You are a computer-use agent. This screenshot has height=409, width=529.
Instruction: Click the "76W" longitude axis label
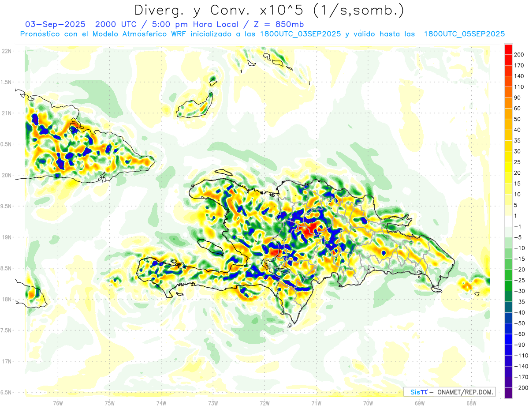[58, 403]
